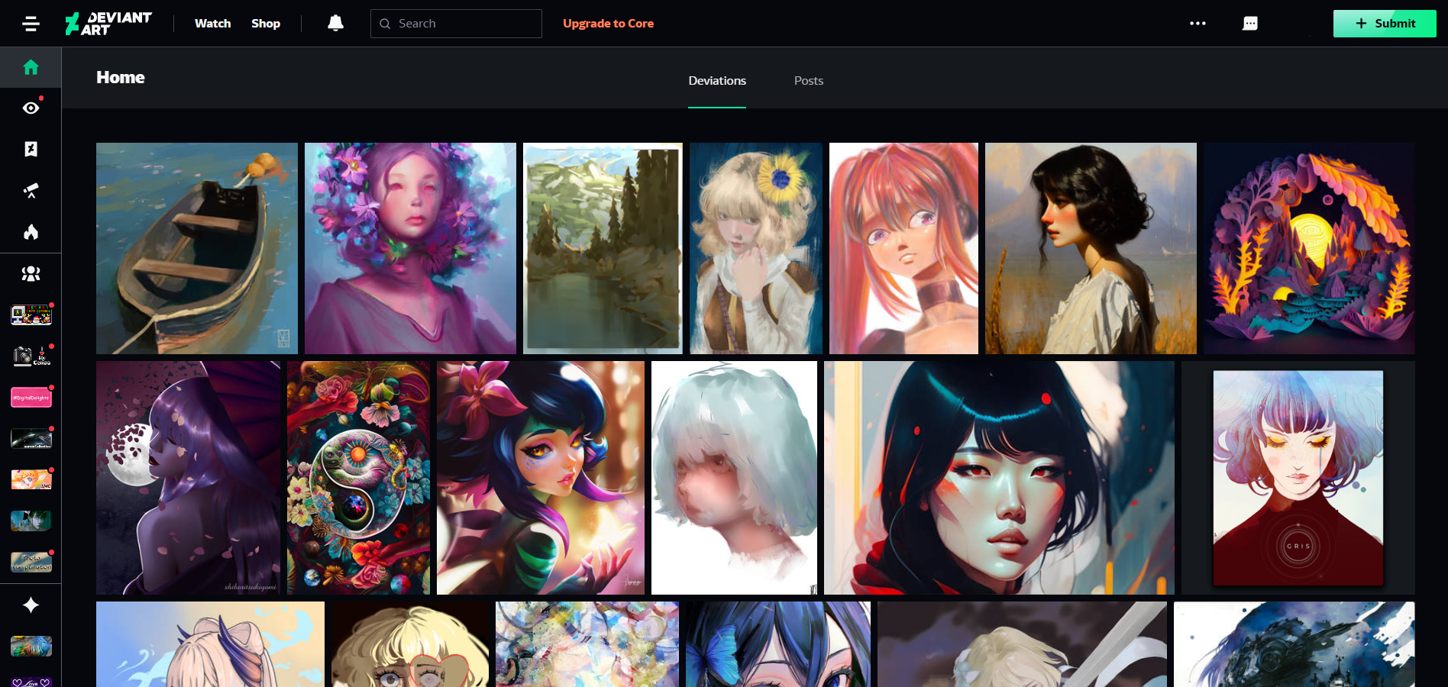1448x687 pixels.
Task: Open the purple Love hearts group icon
Action: (31, 682)
